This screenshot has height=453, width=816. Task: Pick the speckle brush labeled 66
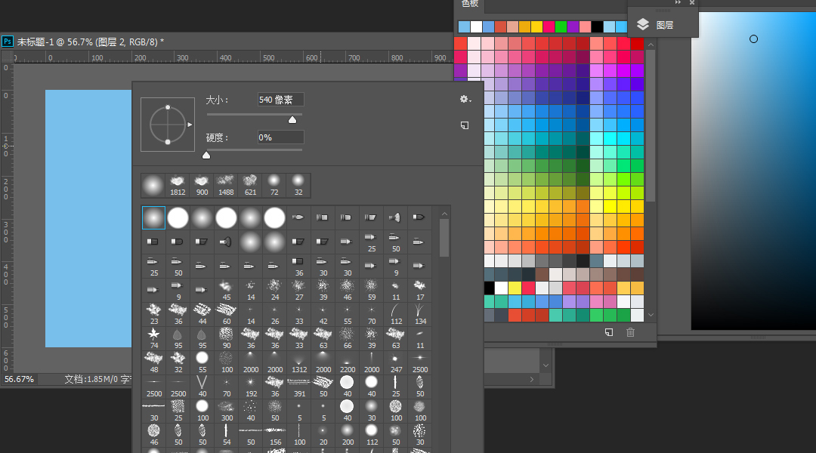tap(347, 338)
